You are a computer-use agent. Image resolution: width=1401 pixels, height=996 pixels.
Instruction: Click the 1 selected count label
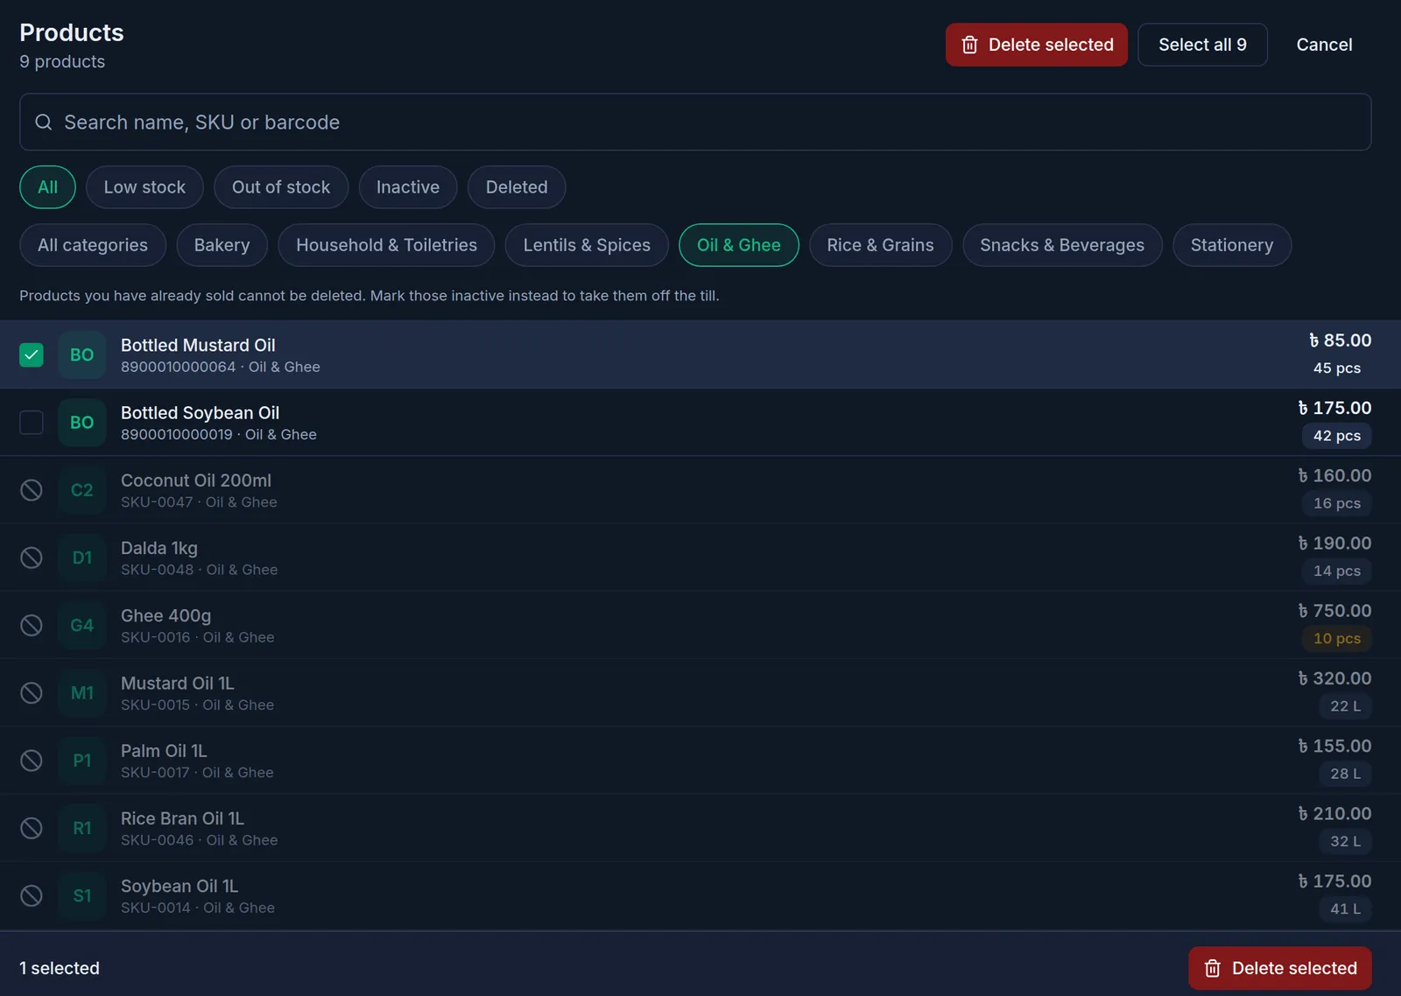click(x=60, y=968)
